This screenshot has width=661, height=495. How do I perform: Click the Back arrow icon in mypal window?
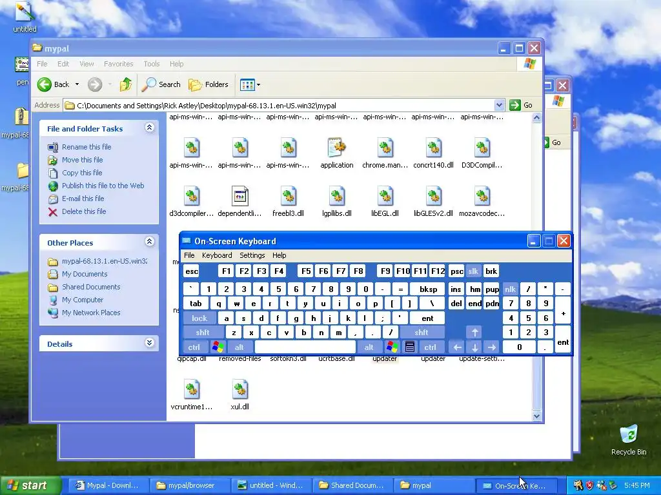45,84
